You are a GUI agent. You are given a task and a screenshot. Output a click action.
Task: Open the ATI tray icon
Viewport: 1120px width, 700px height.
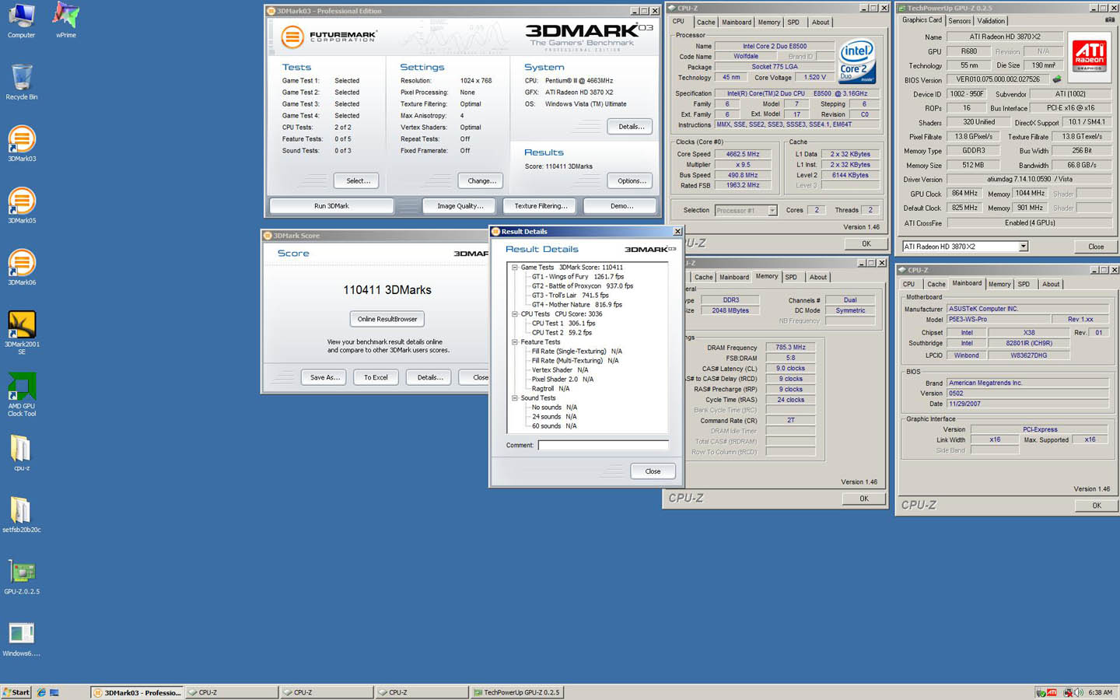[1052, 692]
